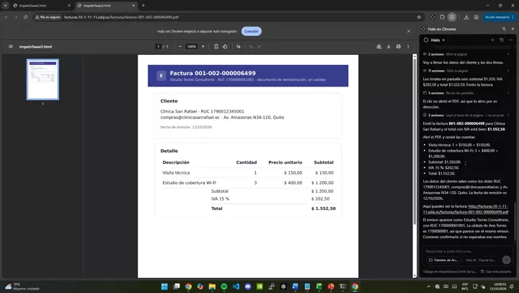Select page 1 thumbnail in sidebar

click(x=43, y=79)
